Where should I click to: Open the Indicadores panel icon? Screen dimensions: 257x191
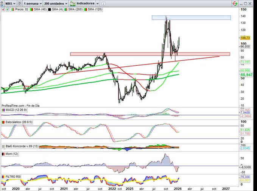[x=72, y=3]
